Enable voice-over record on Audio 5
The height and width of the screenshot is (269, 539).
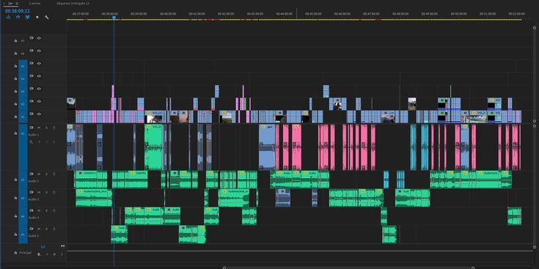54,229
